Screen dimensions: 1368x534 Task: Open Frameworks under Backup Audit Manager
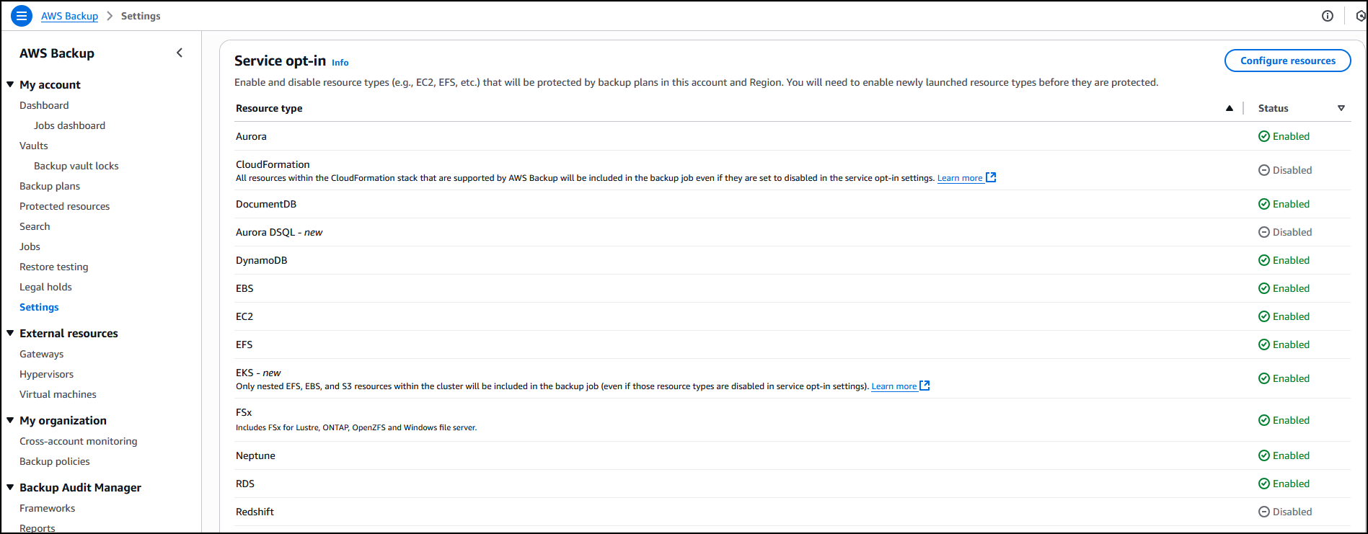[x=48, y=508]
